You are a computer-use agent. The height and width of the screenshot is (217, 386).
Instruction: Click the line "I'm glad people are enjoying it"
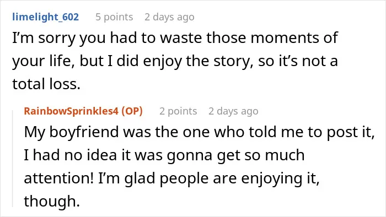click(x=209, y=178)
